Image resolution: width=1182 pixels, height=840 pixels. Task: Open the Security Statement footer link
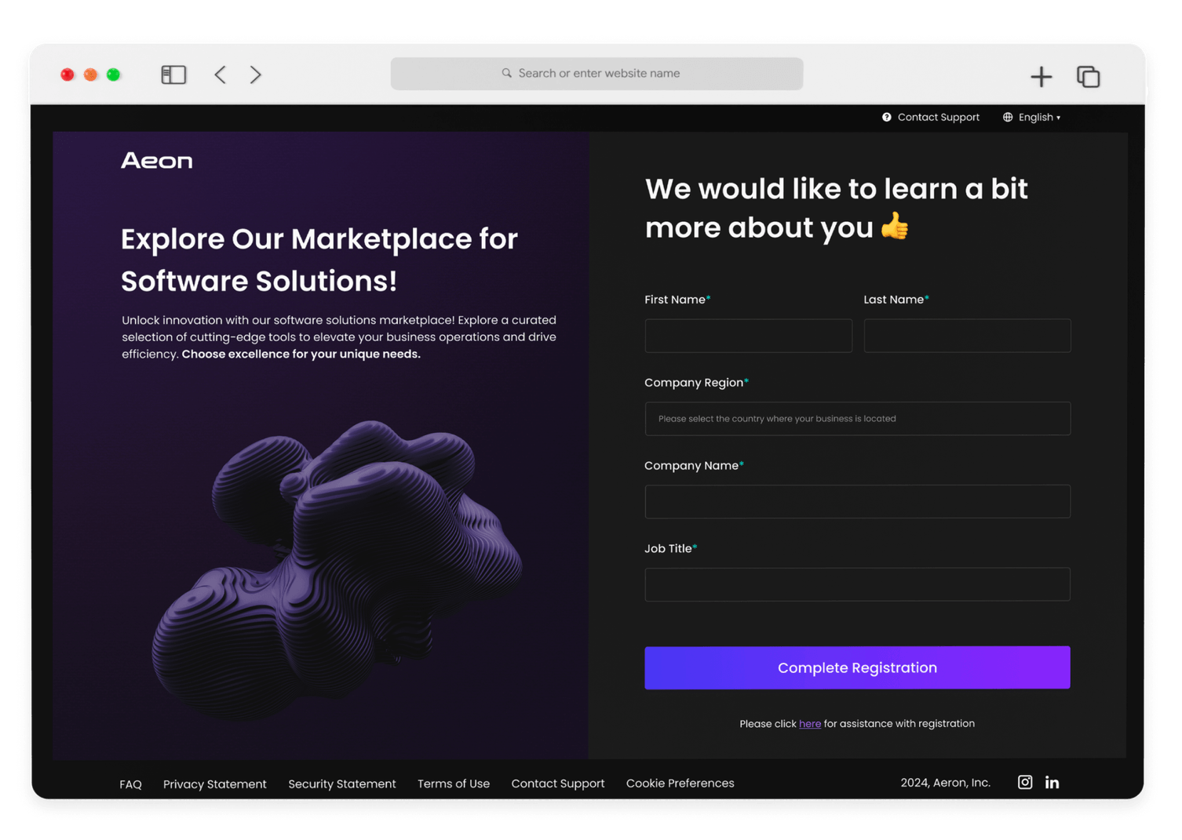click(x=342, y=784)
